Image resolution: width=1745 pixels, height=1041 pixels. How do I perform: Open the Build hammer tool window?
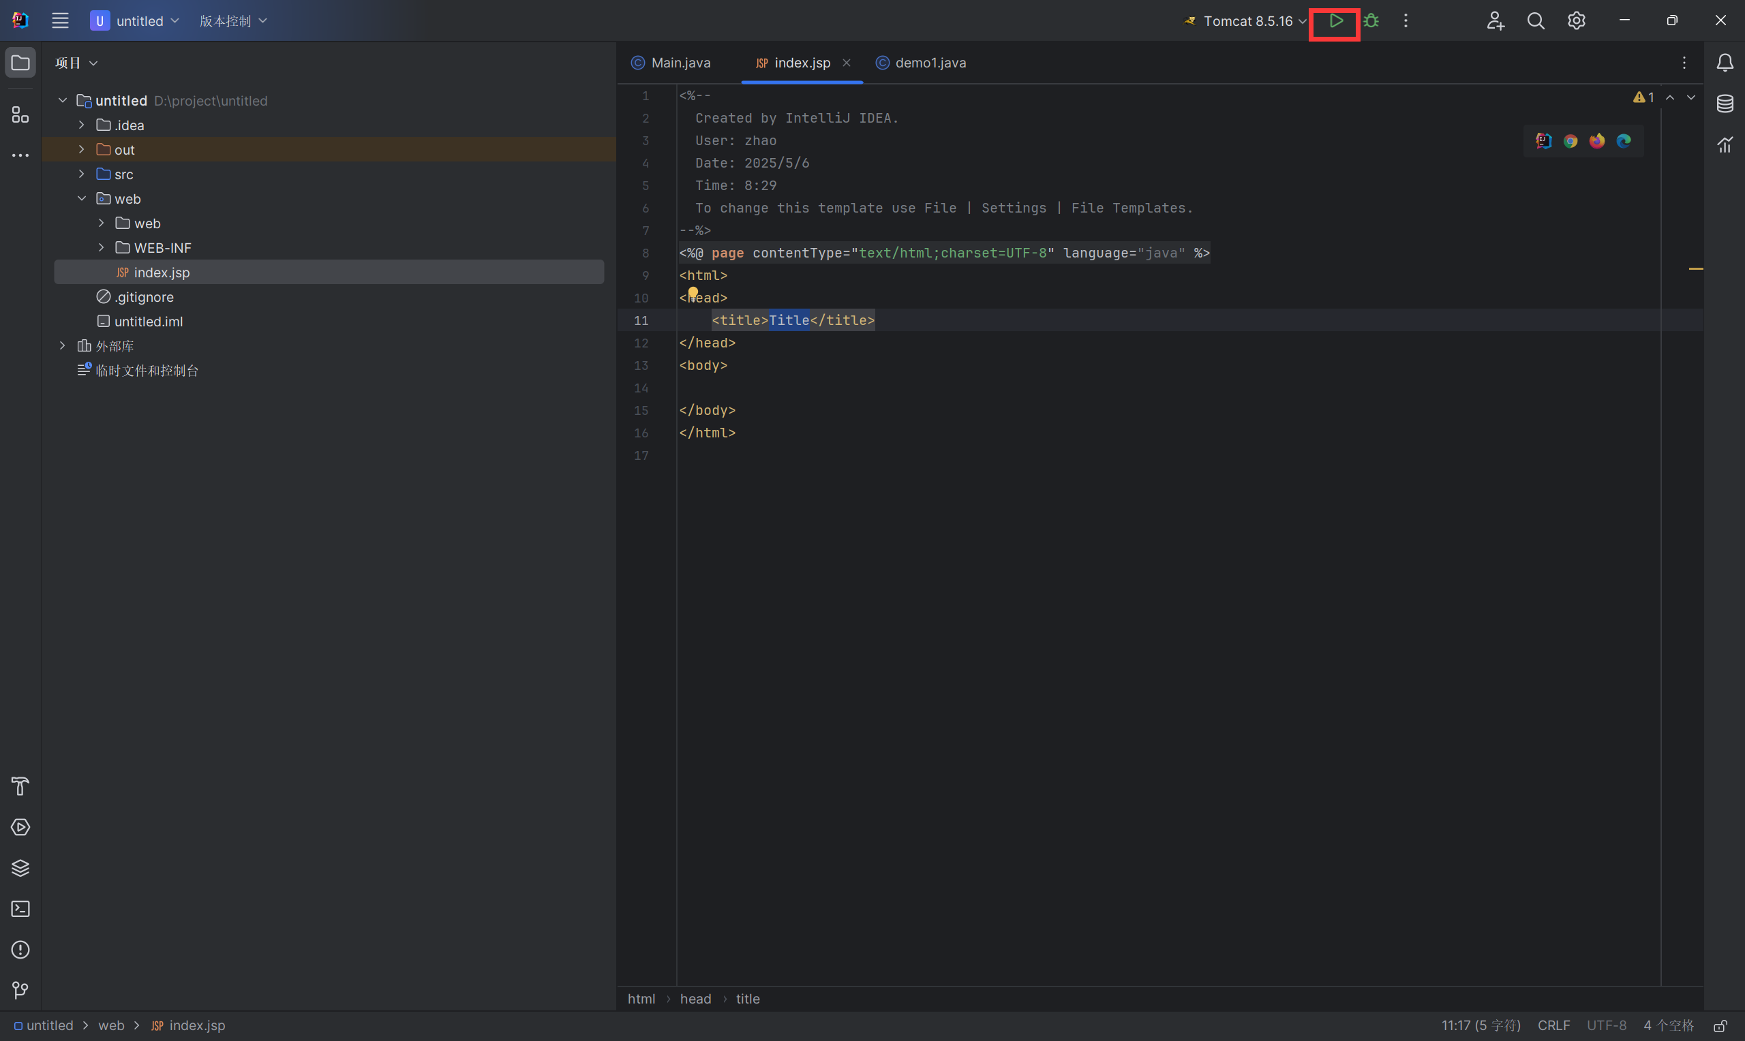coord(20,786)
